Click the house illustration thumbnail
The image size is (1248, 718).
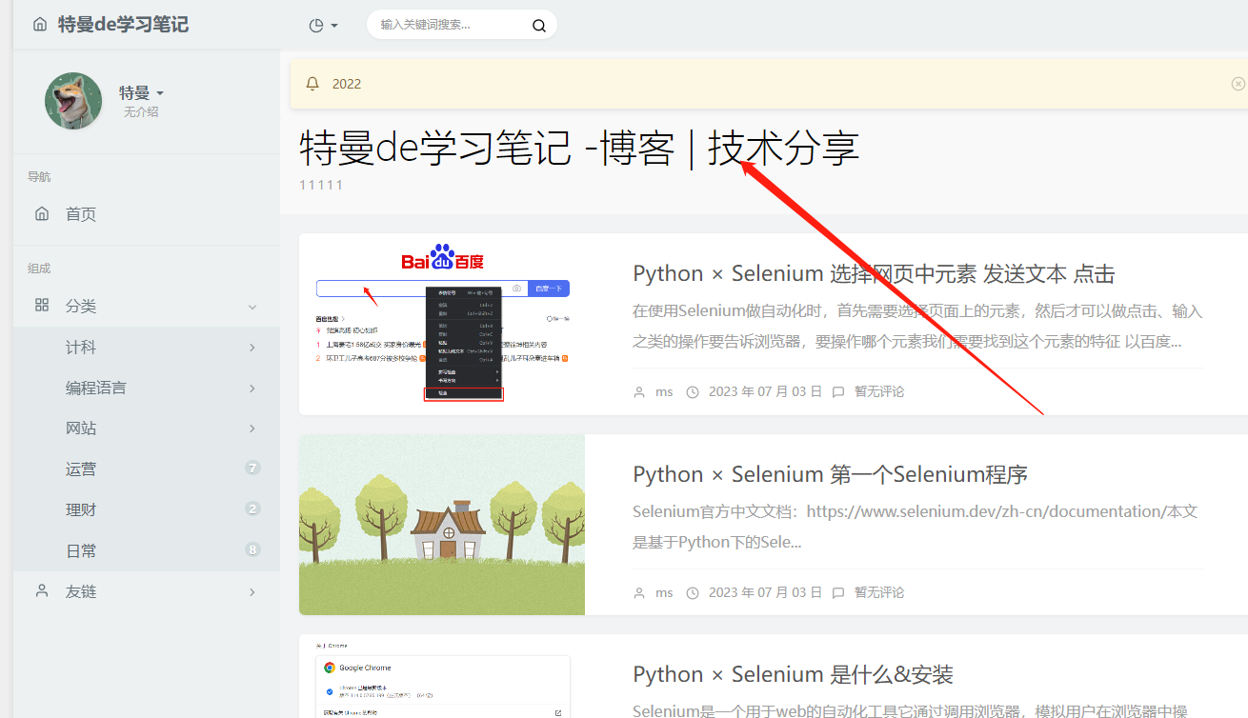(x=442, y=525)
